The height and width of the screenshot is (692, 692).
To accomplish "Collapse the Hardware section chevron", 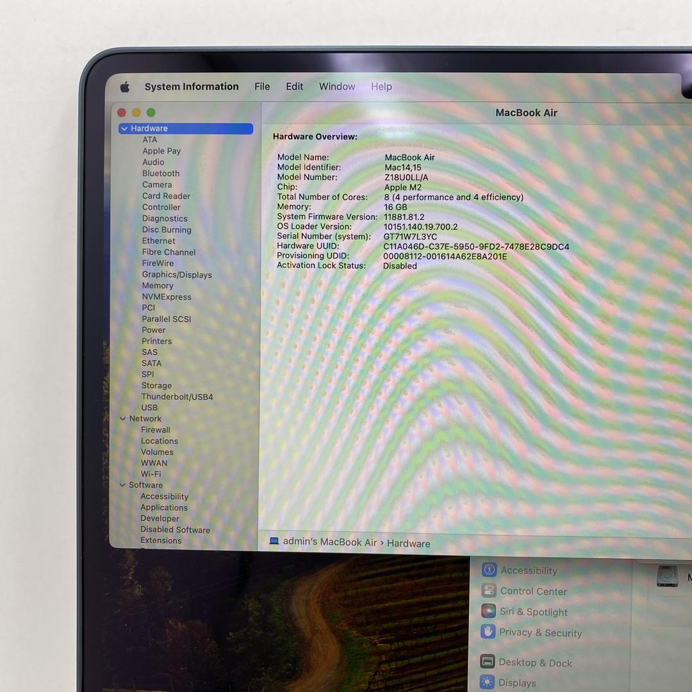I will click(124, 128).
